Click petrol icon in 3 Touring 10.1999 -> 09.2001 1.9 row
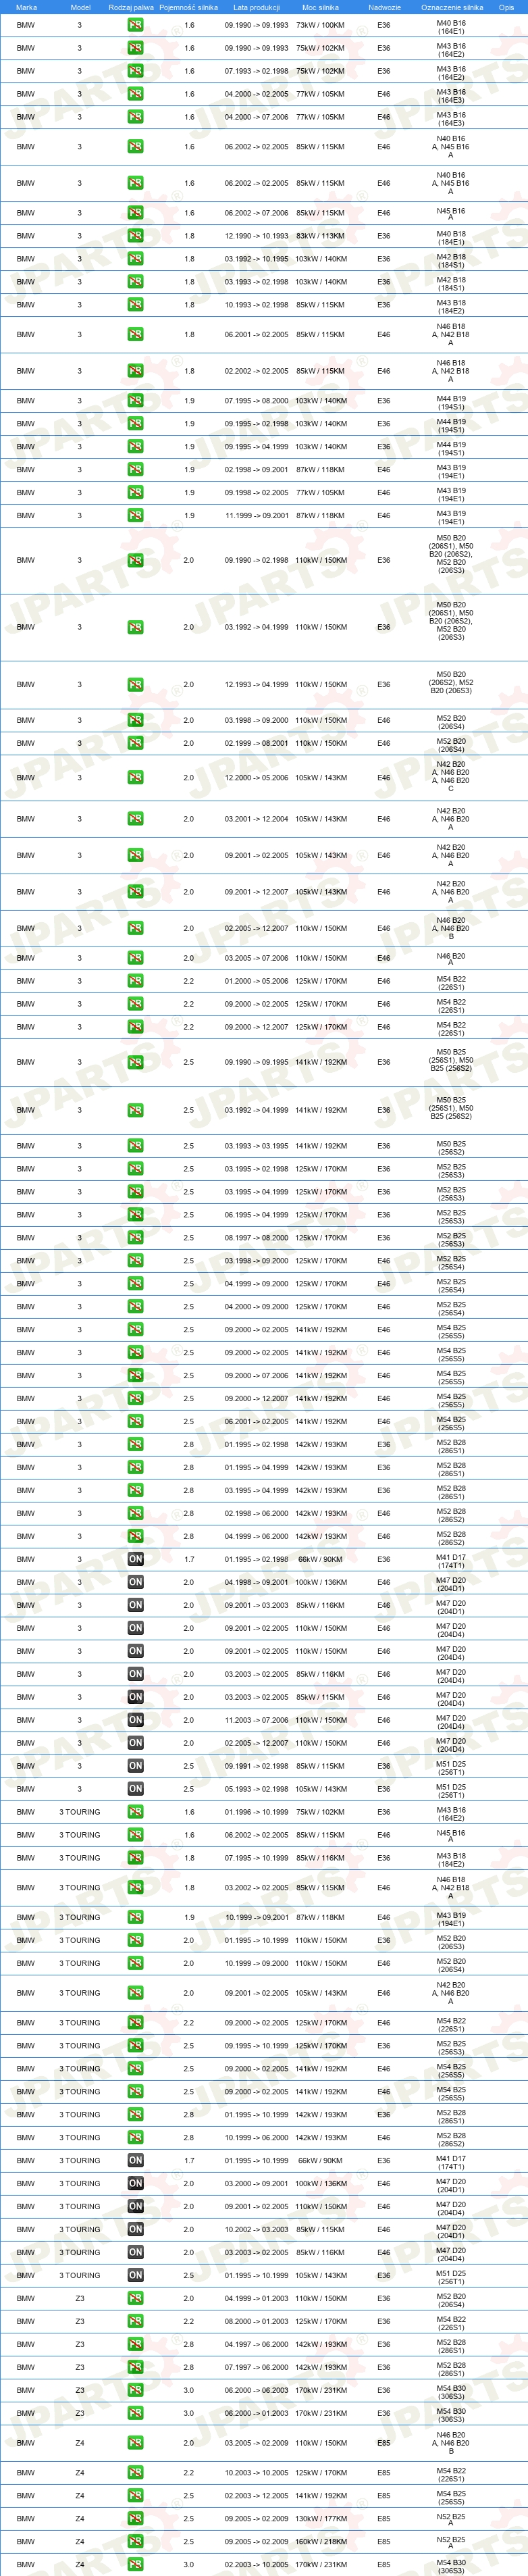This screenshot has width=528, height=2576. pos(135,1918)
